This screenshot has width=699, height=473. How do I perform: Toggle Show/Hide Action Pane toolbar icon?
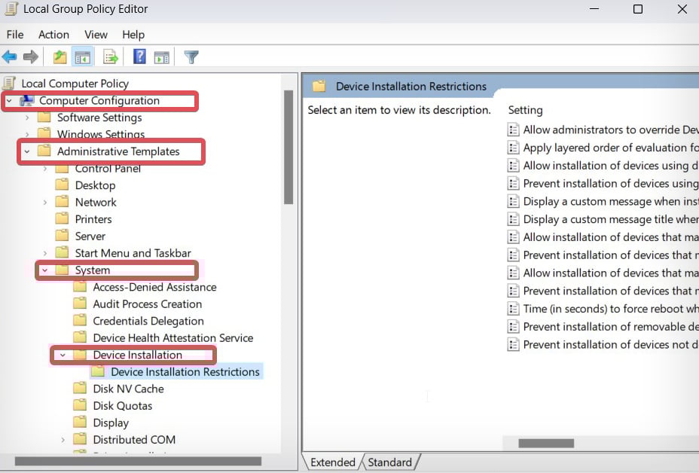tap(161, 57)
